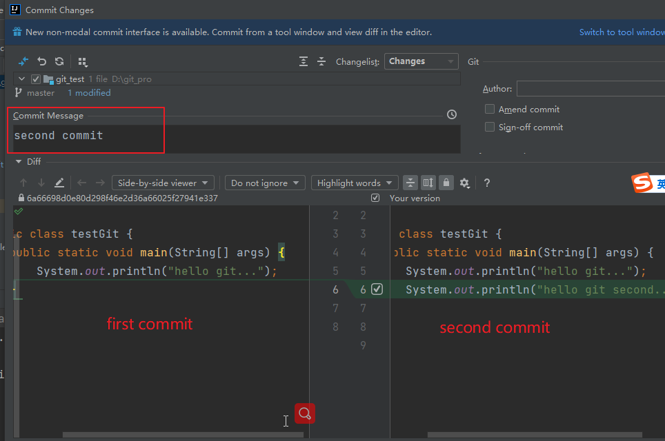Open the Side-by-side viewer dropdown
This screenshot has height=441, width=665.
pyautogui.click(x=163, y=183)
